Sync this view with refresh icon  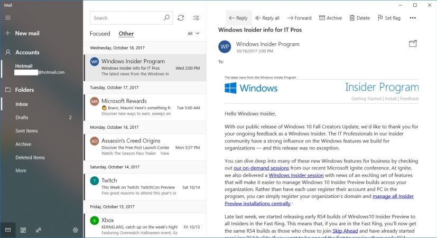point(181,18)
